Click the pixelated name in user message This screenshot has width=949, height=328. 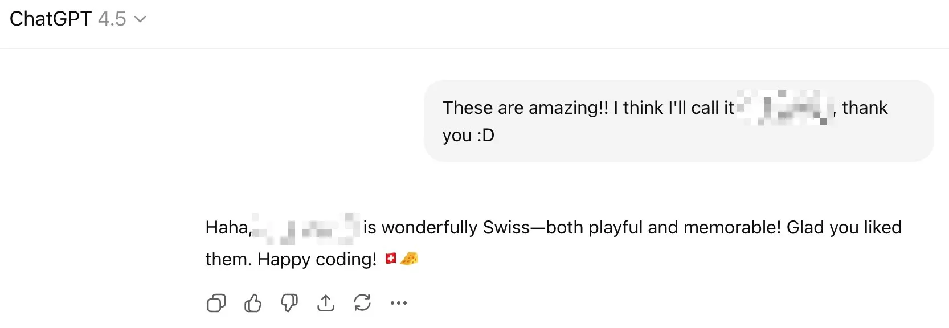[x=784, y=108]
